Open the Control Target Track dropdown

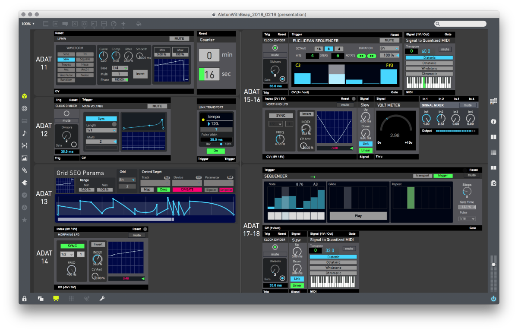[155, 183]
